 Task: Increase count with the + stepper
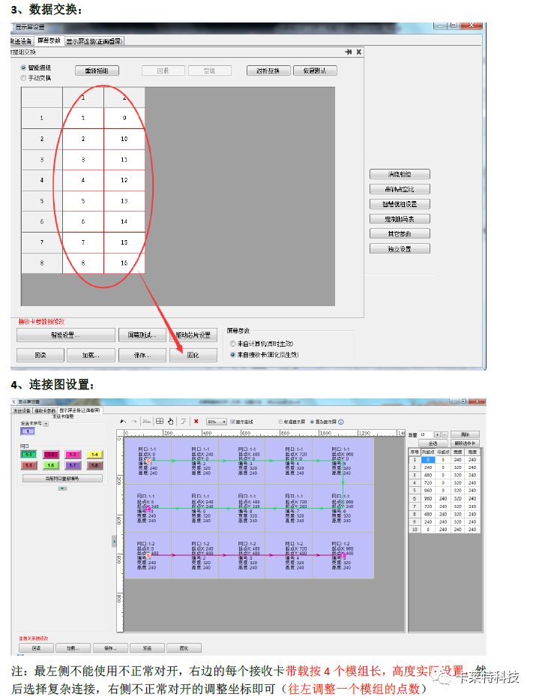[x=438, y=434]
